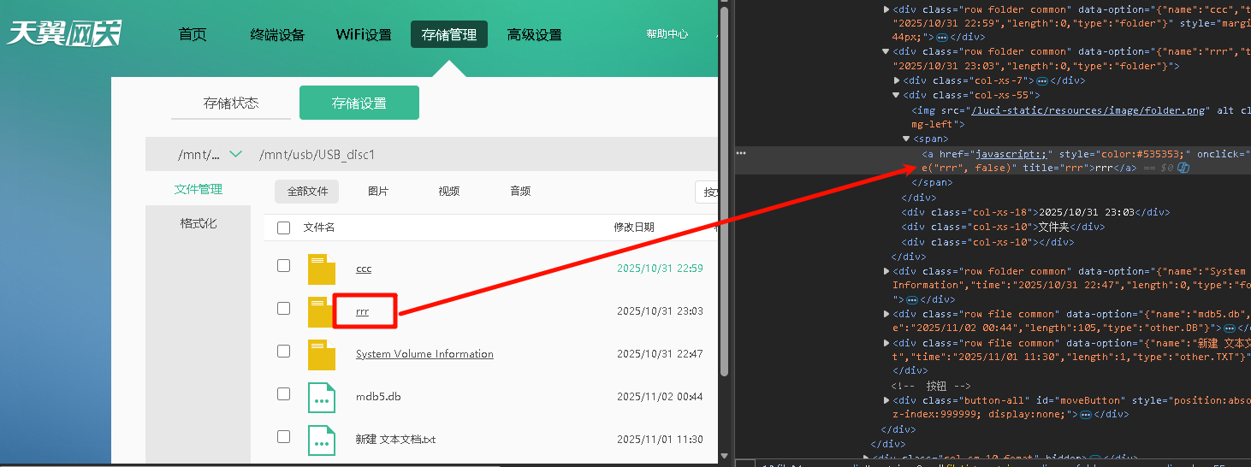Open the System Volume Information folder link
The width and height of the screenshot is (1251, 467).
(x=424, y=354)
